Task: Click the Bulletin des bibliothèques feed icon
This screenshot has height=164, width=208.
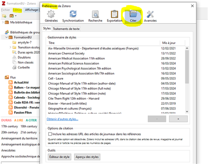Action: coord(11,92)
